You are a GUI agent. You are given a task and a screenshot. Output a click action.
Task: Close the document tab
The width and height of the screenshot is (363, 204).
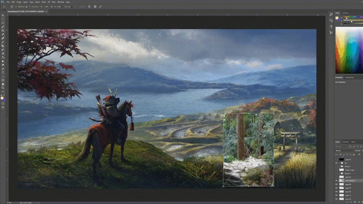pyautogui.click(x=46, y=11)
